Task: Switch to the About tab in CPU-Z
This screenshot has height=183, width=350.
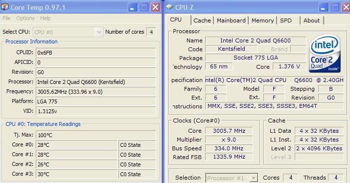Action: point(312,20)
